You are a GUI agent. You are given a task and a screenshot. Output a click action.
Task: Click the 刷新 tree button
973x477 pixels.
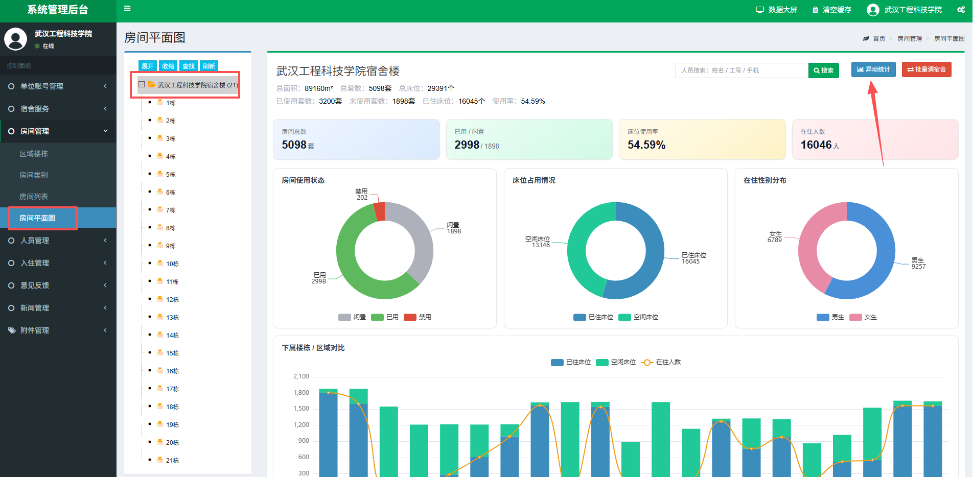pos(209,66)
